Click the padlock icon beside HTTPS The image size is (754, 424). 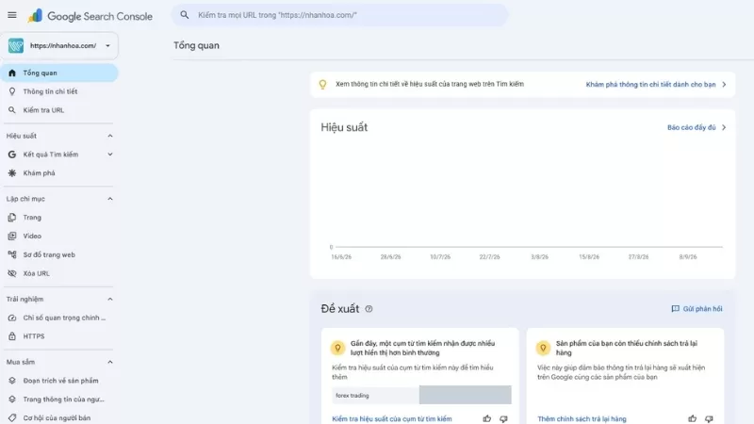(12, 336)
